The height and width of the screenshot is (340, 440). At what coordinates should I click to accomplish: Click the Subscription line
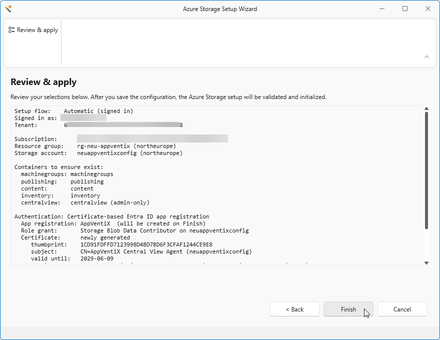click(121, 139)
